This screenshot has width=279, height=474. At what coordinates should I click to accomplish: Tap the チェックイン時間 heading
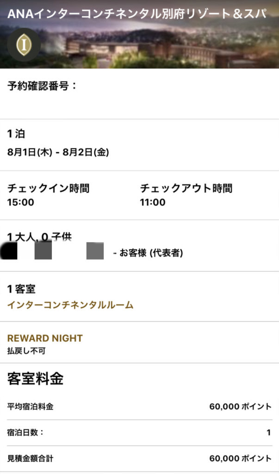[x=48, y=188]
